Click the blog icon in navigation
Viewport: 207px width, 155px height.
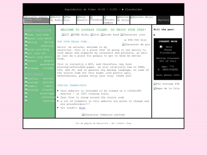pyautogui.click(x=33, y=50)
